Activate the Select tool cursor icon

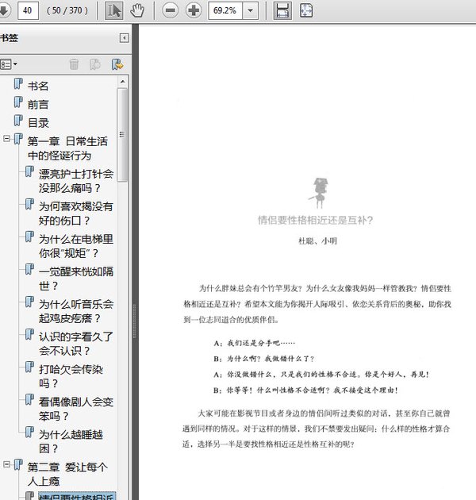point(114,10)
